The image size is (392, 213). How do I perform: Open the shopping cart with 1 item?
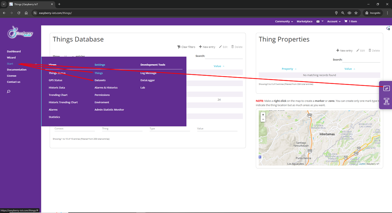point(351,21)
